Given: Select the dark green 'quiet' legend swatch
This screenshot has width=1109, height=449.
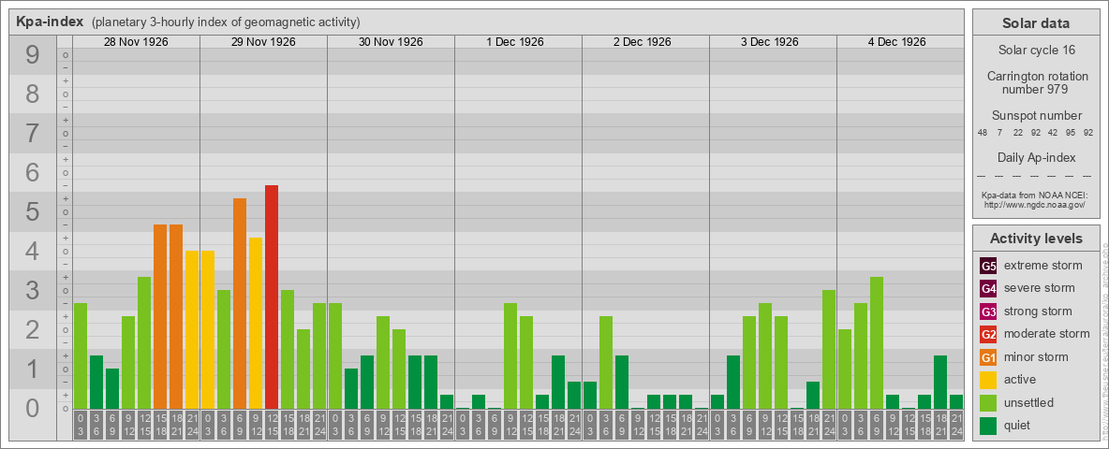Looking at the screenshot, I should [988, 426].
